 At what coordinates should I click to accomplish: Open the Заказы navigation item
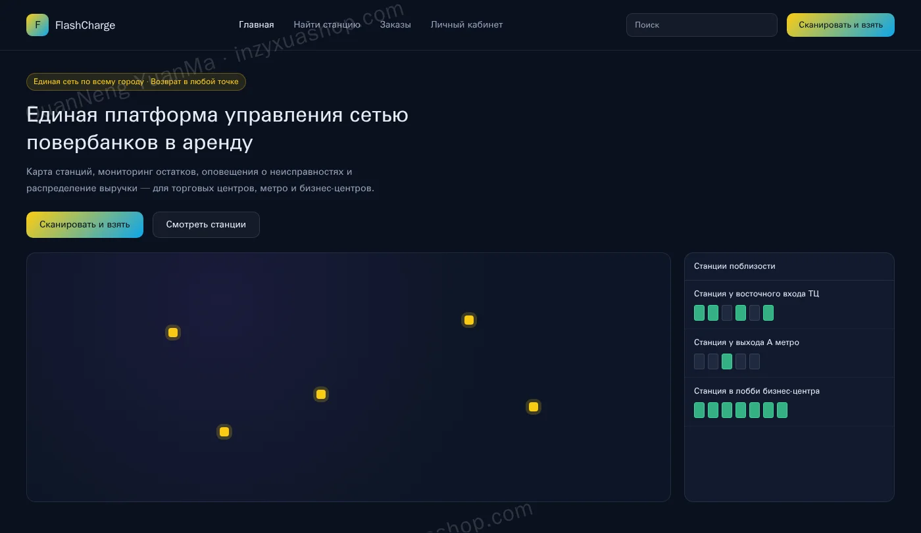(395, 25)
